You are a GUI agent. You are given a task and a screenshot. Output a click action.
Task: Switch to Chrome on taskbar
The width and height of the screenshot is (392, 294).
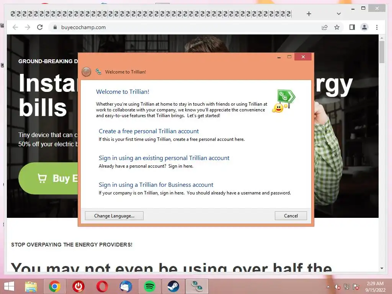pos(55,286)
